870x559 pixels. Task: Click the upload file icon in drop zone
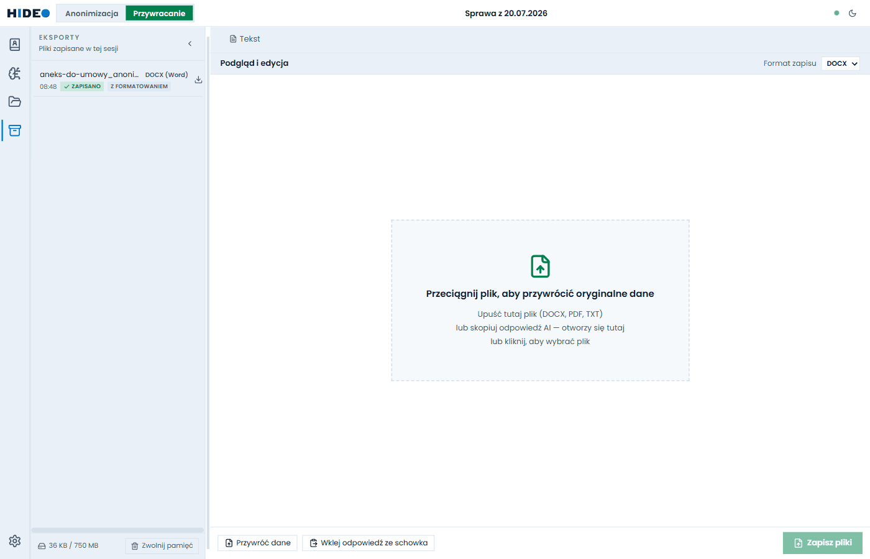click(x=540, y=266)
